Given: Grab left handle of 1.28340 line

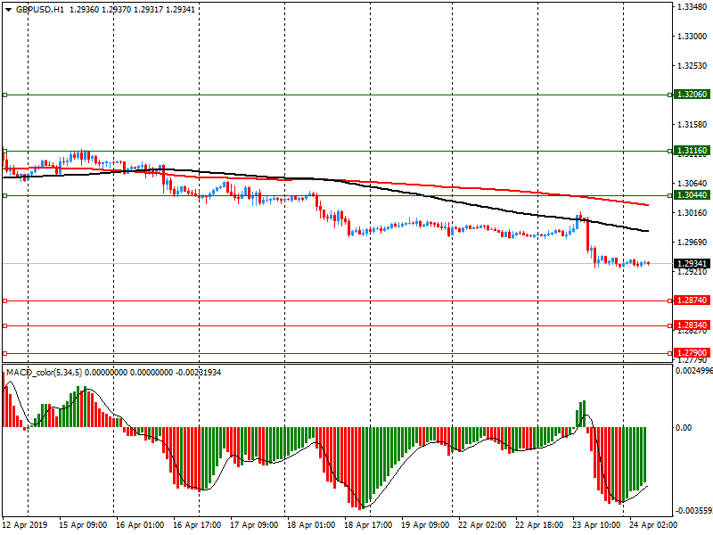Looking at the screenshot, I should point(5,325).
